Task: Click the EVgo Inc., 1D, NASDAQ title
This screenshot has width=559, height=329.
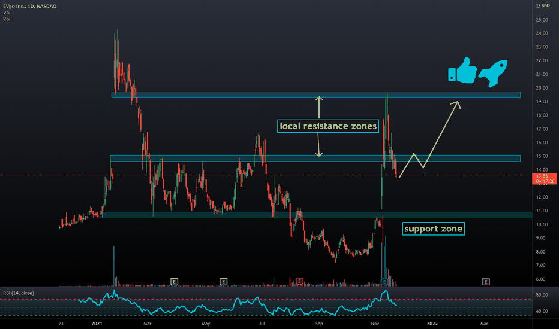Action: pyautogui.click(x=30, y=6)
